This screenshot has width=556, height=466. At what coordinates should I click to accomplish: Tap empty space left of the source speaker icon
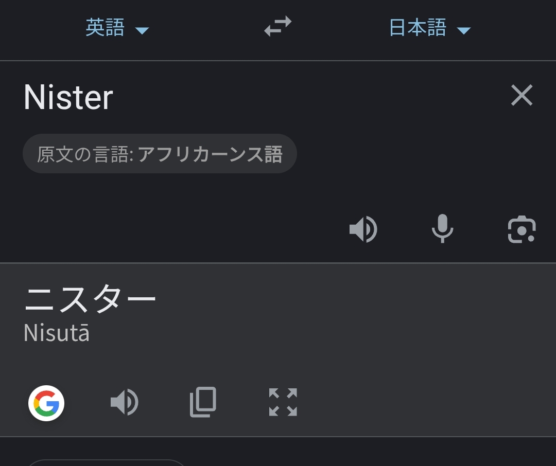tap(180, 229)
